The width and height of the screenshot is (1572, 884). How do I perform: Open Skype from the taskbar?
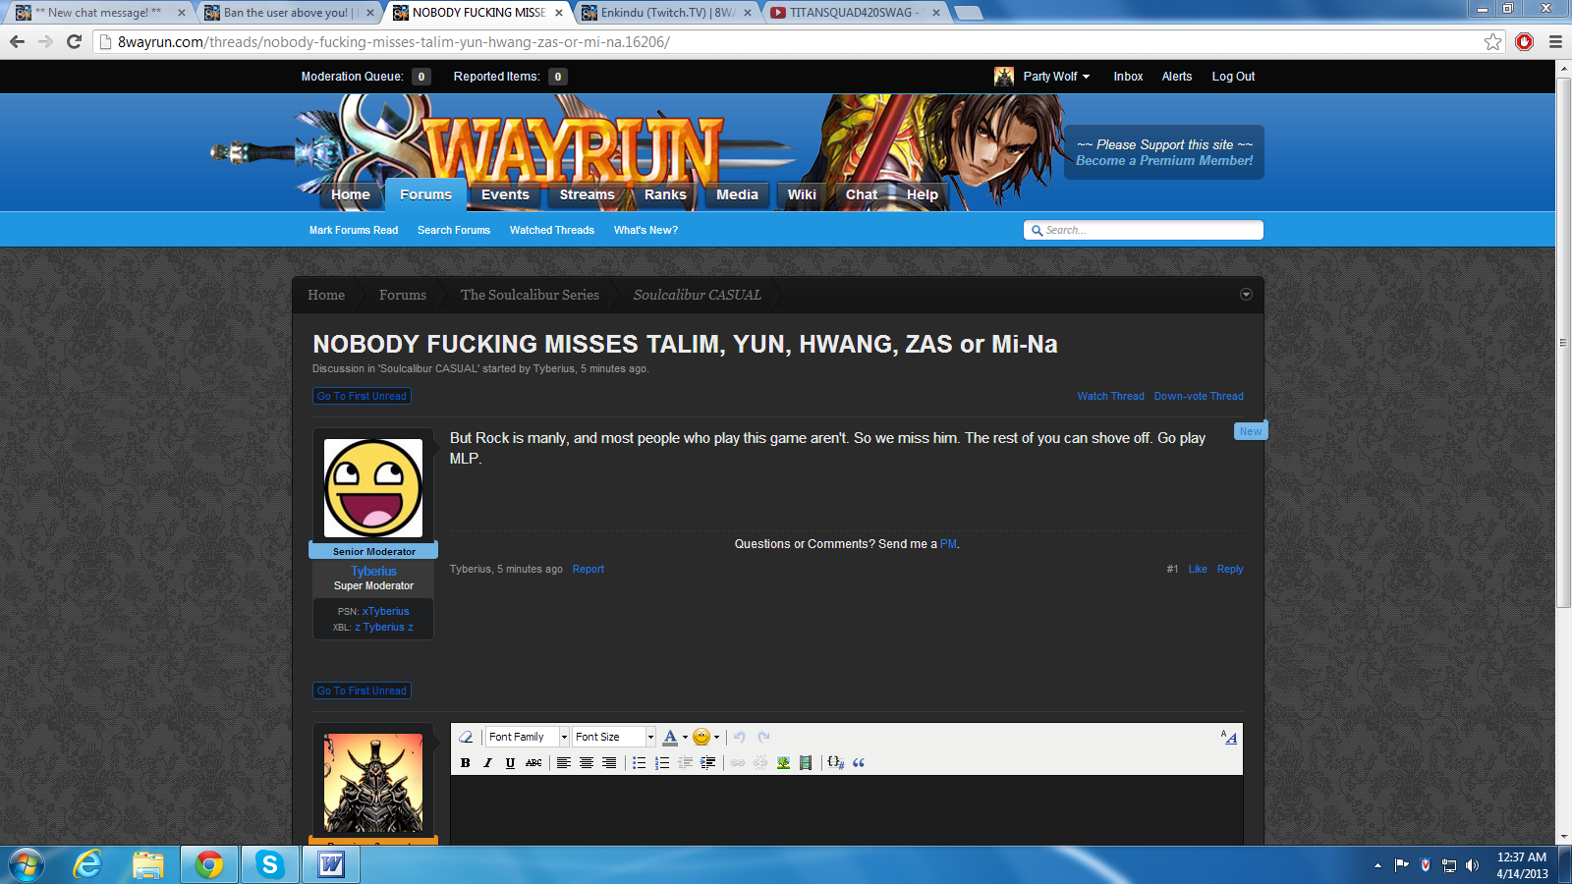point(269,864)
